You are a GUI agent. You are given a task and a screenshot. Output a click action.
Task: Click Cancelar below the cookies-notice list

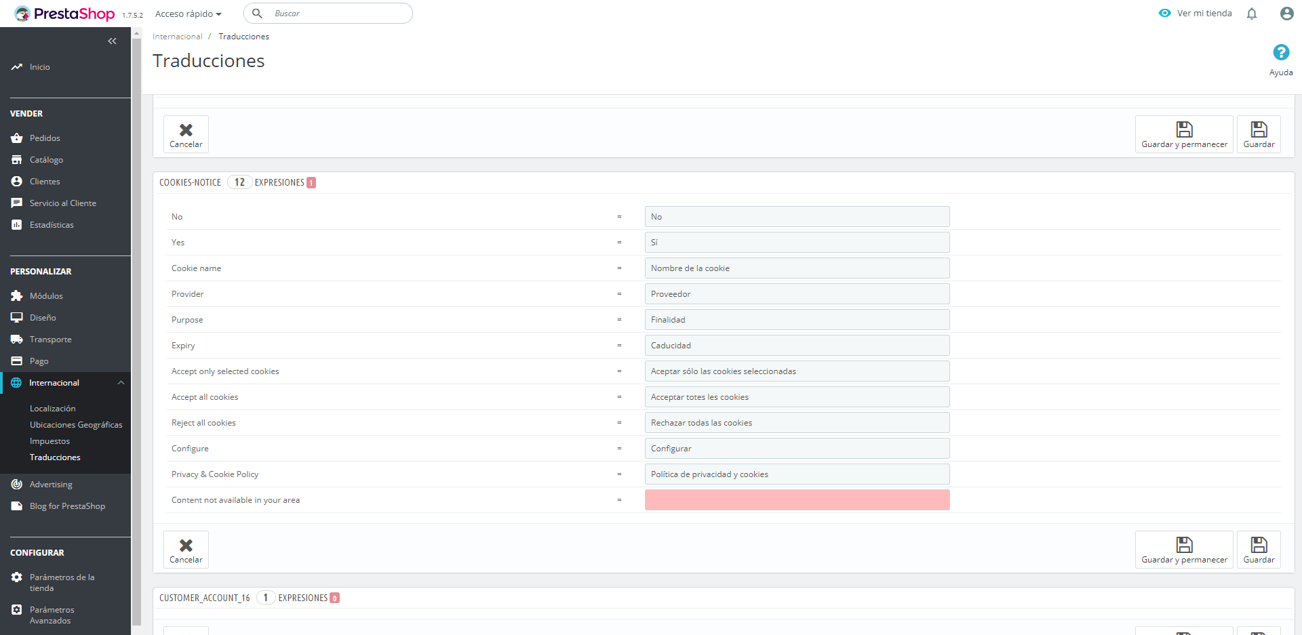pos(186,550)
